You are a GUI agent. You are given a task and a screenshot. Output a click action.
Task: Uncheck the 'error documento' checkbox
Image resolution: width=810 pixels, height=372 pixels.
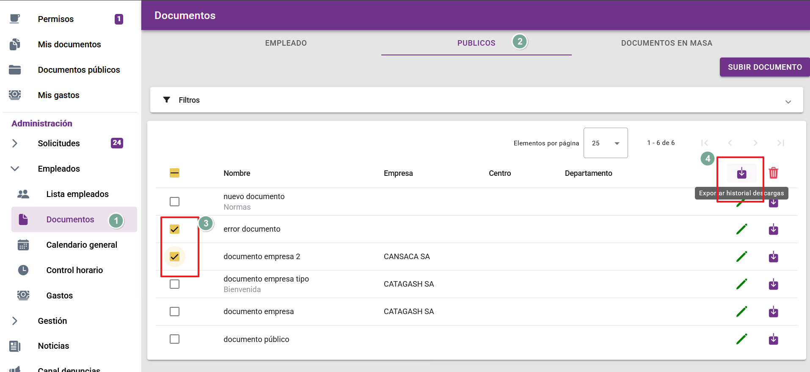[x=174, y=229]
